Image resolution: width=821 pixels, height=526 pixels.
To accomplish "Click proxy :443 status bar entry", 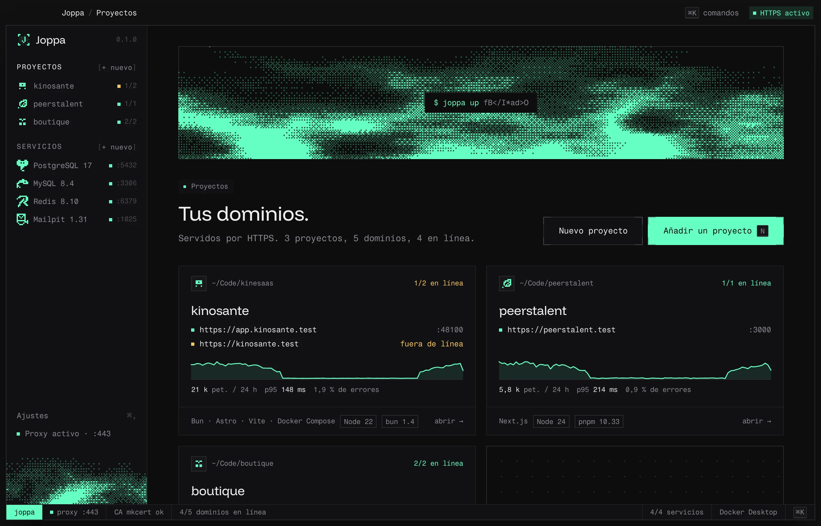I will click(74, 512).
